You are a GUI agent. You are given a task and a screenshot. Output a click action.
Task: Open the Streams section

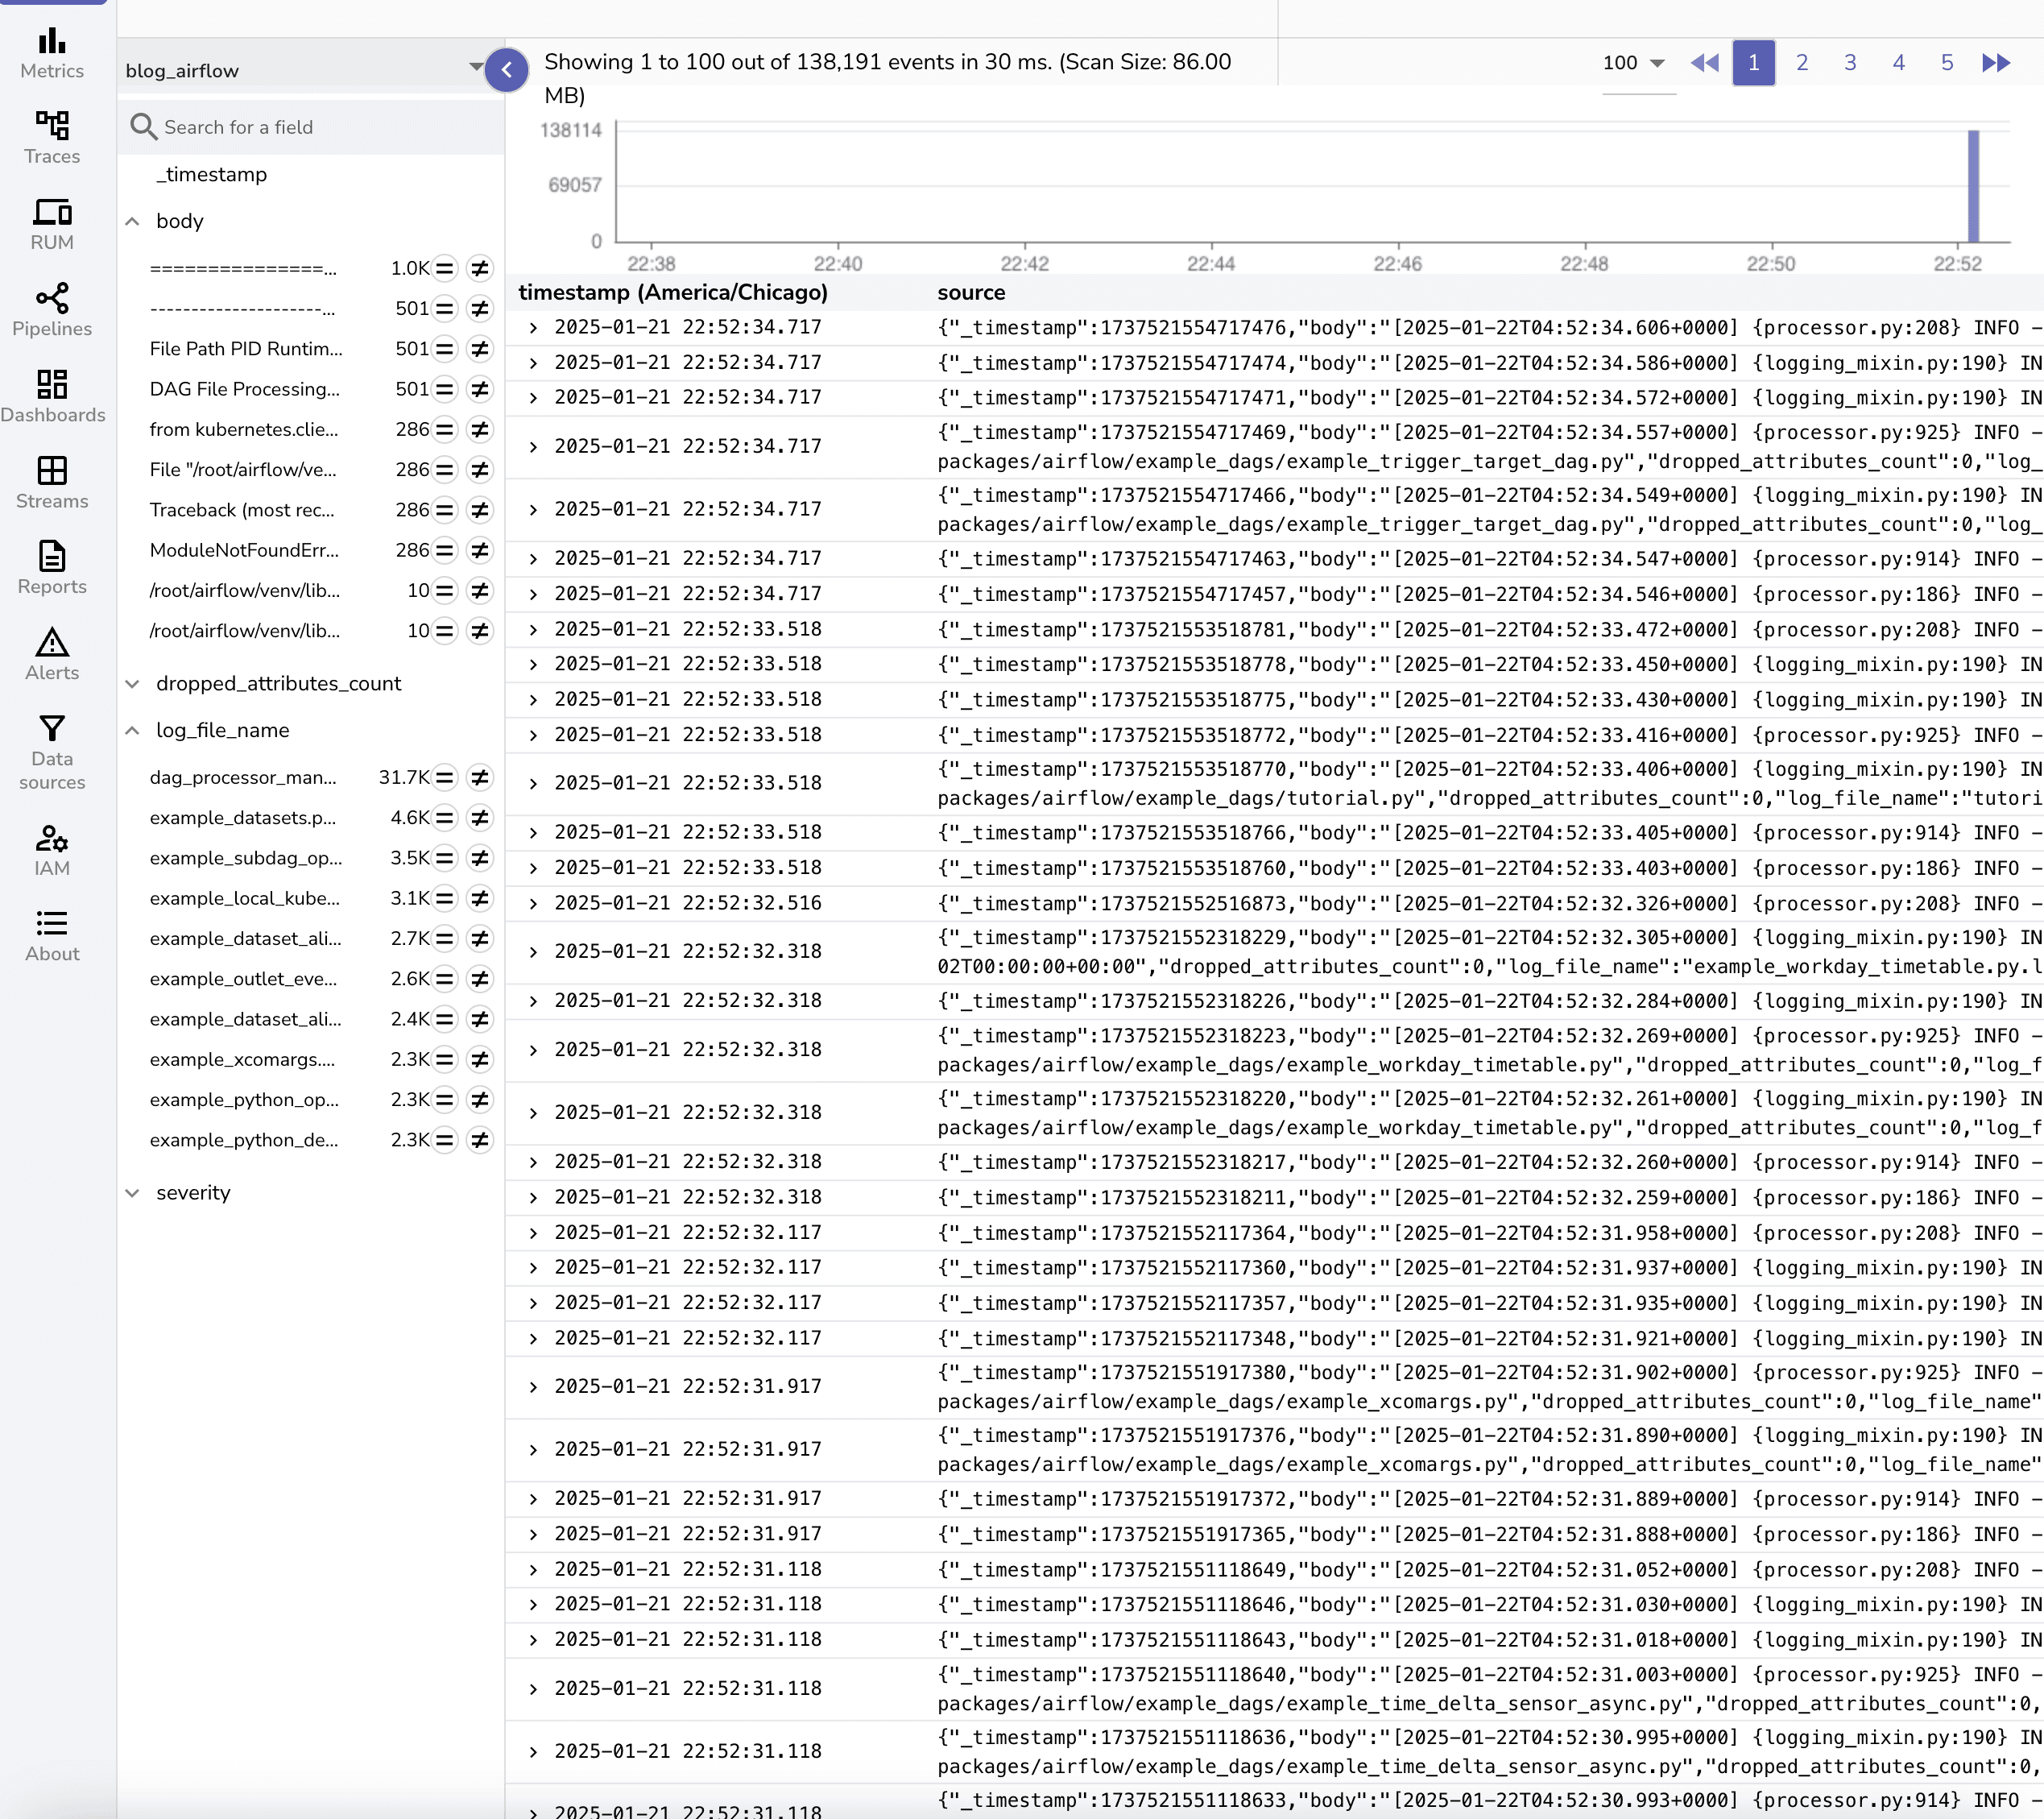52,481
